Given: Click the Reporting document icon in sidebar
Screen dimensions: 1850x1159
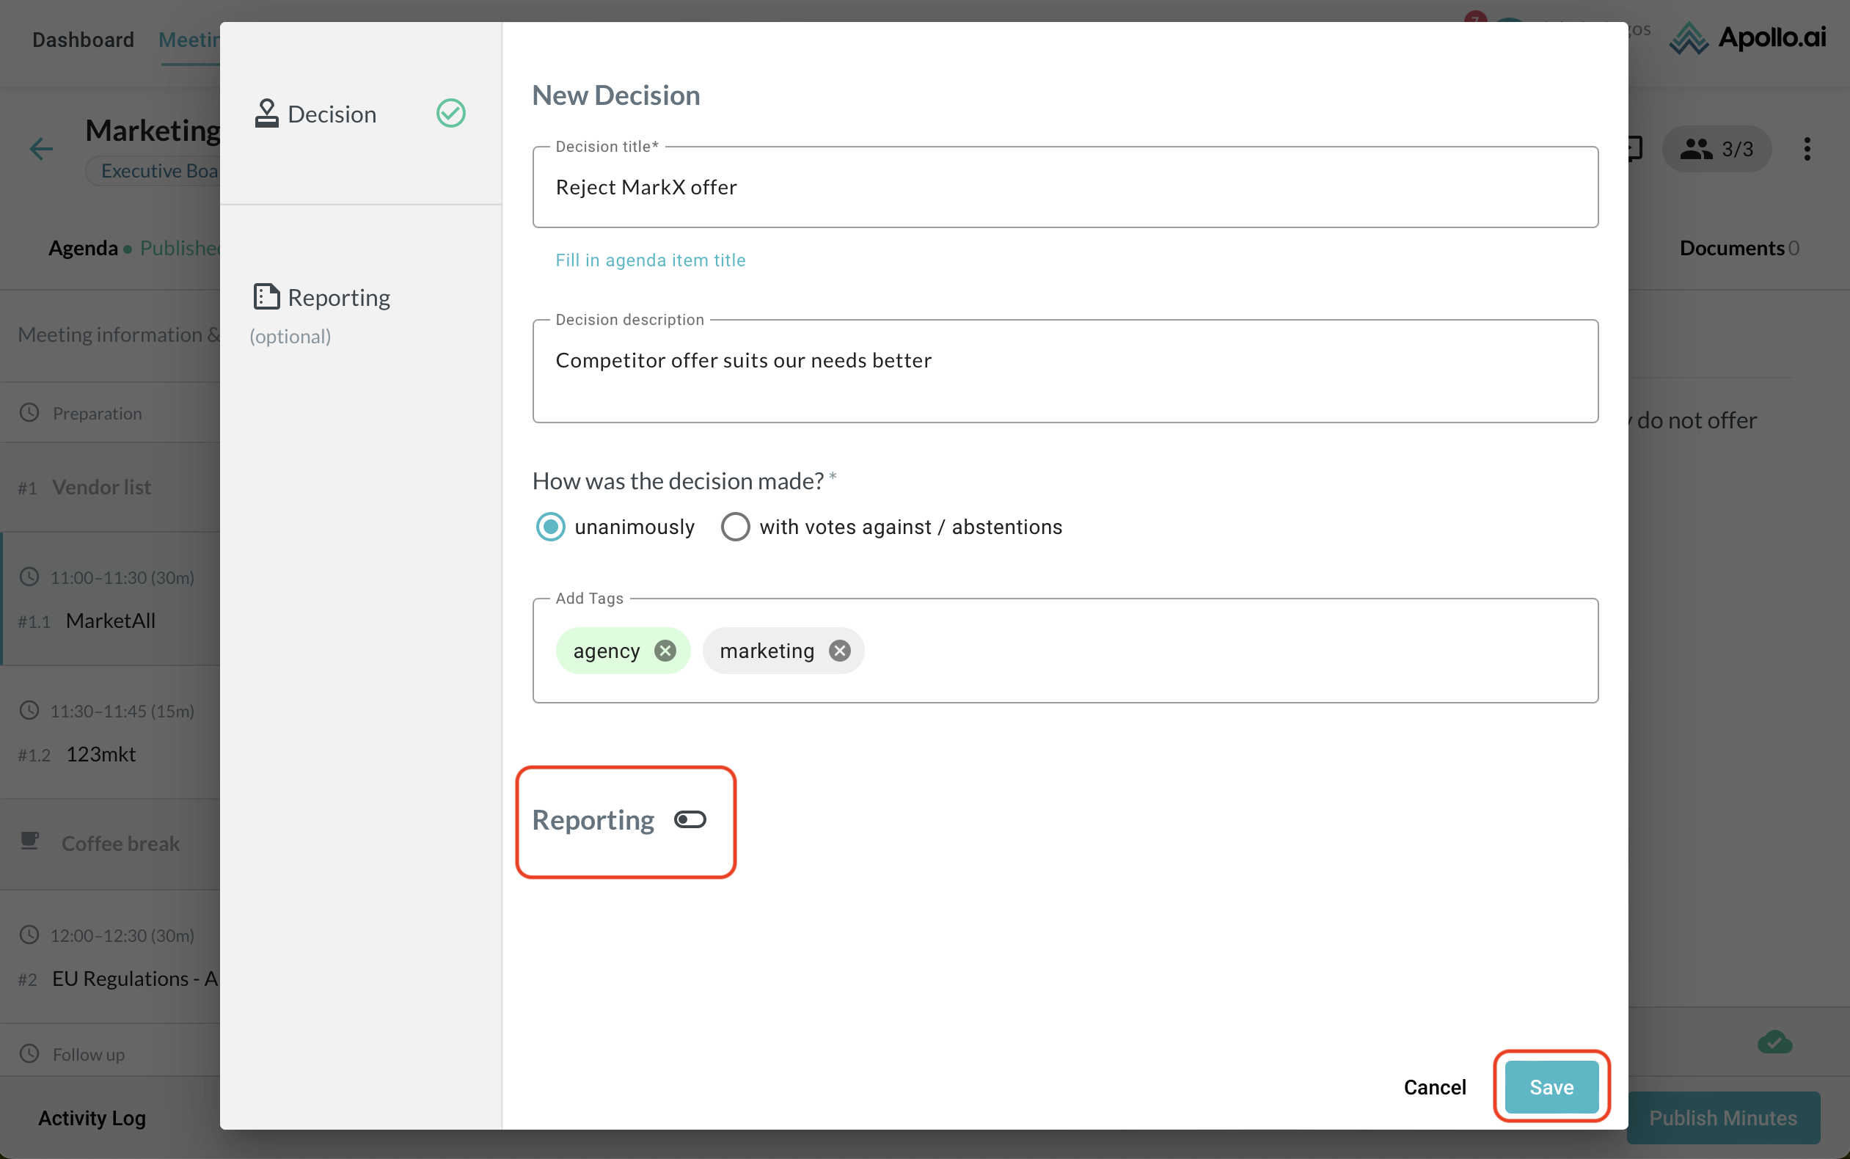Looking at the screenshot, I should tap(266, 296).
